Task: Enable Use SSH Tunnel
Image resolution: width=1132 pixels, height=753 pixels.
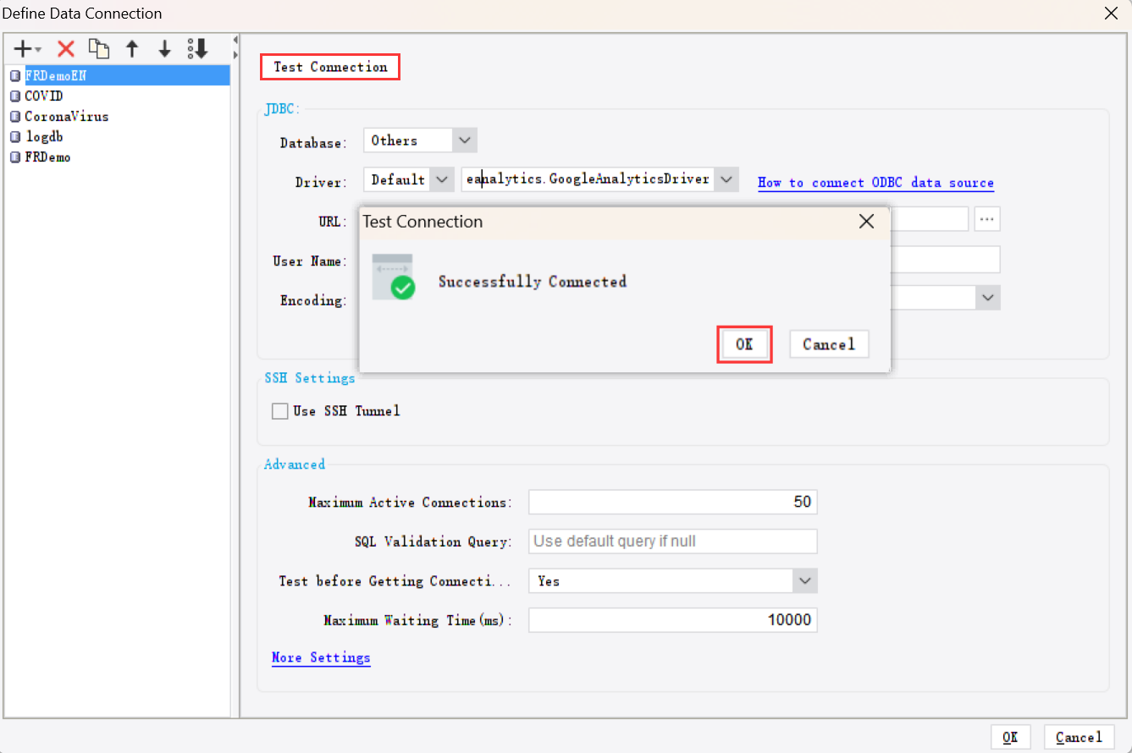Action: coord(279,410)
